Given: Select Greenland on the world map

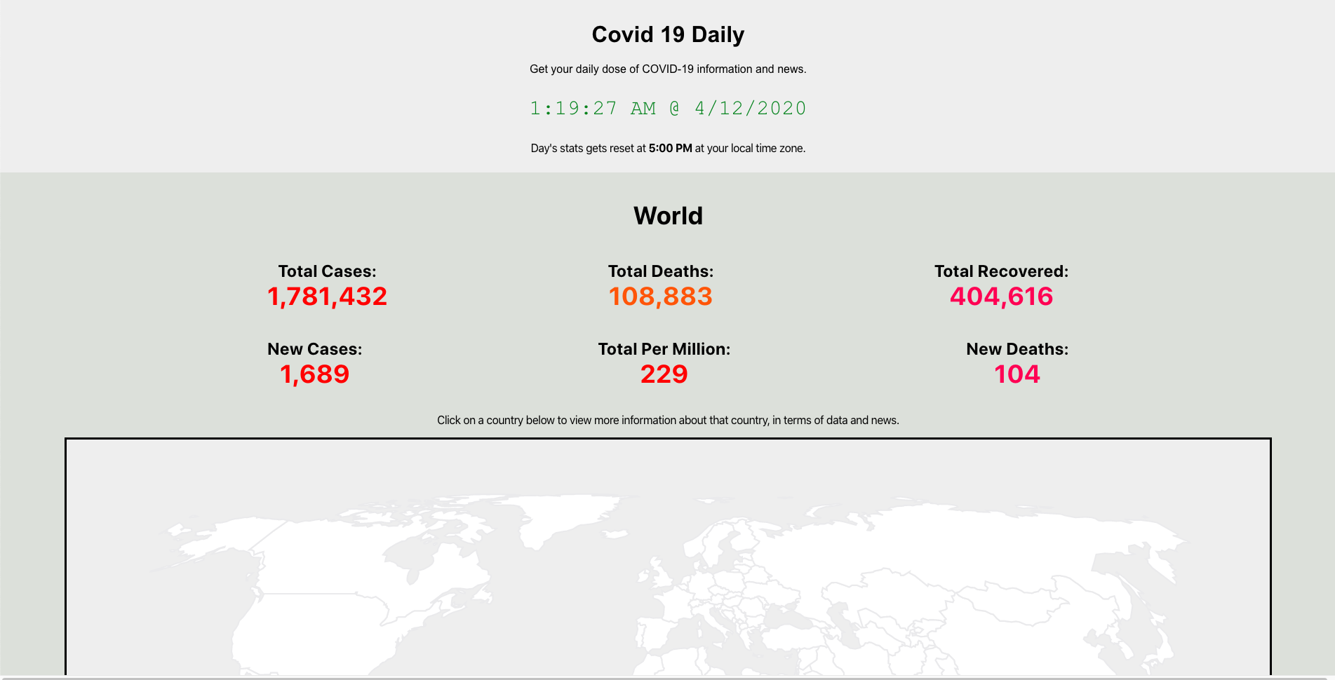Looking at the screenshot, I should click(561, 519).
